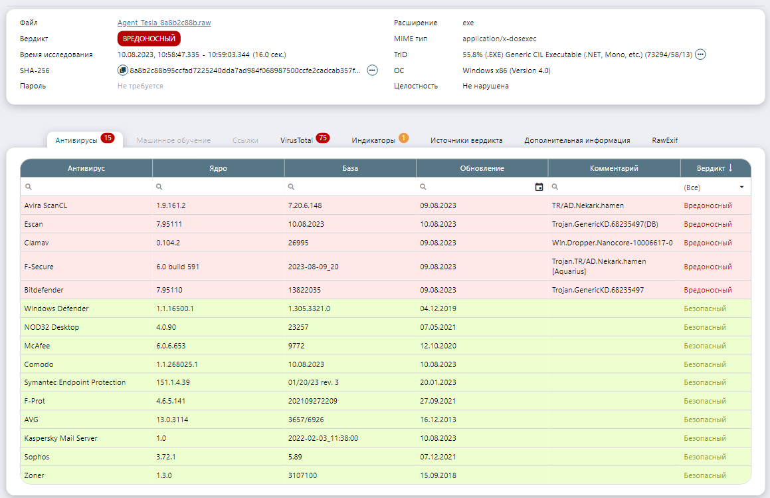The width and height of the screenshot is (770, 498).
Task: Open the Agent_Tesla_8a8b2c88b.raw file link
Action: [x=164, y=23]
